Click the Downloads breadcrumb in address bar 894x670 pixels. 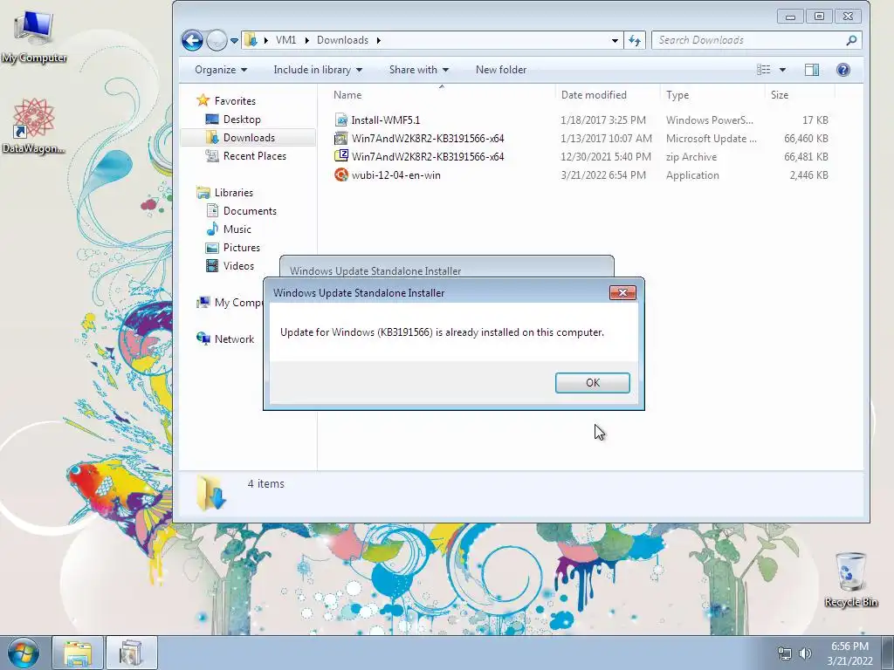[342, 40]
